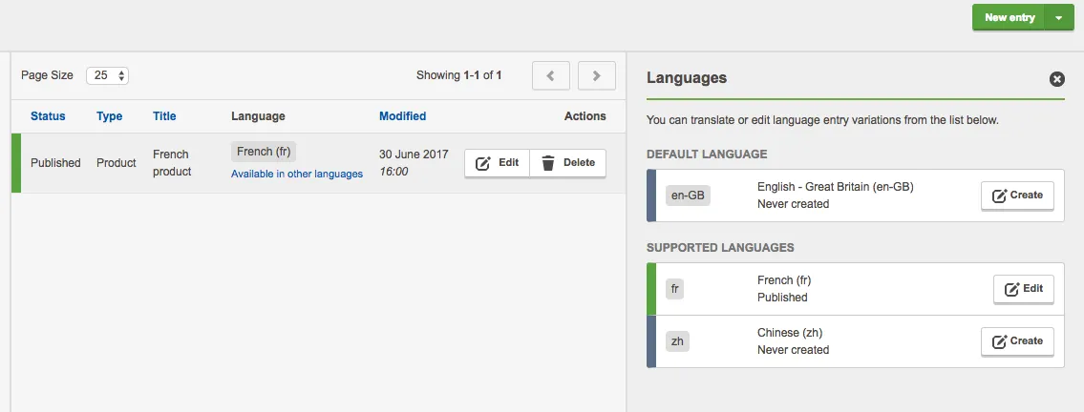1084x412 pixels.
Task: Edit the French product entry
Action: (497, 163)
